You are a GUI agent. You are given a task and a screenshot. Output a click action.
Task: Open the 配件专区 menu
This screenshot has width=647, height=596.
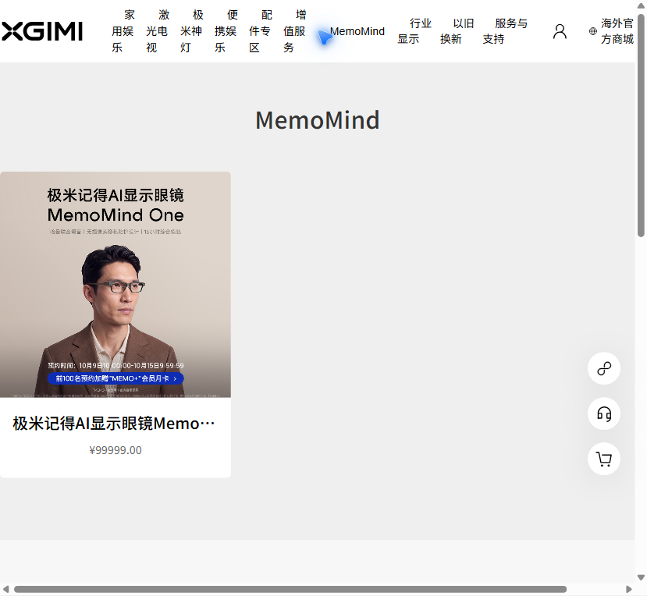[260, 31]
